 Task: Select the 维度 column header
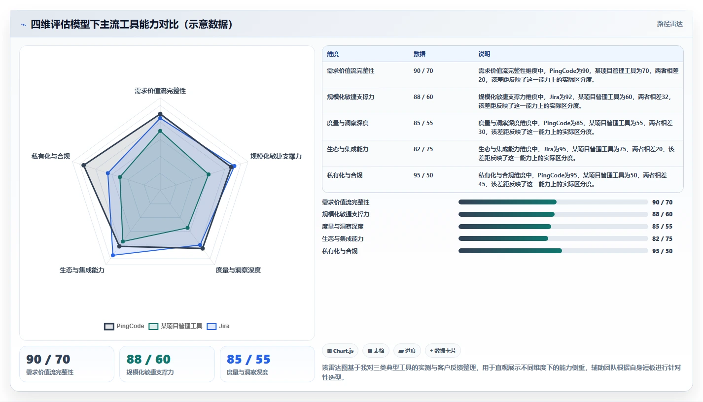click(x=333, y=54)
